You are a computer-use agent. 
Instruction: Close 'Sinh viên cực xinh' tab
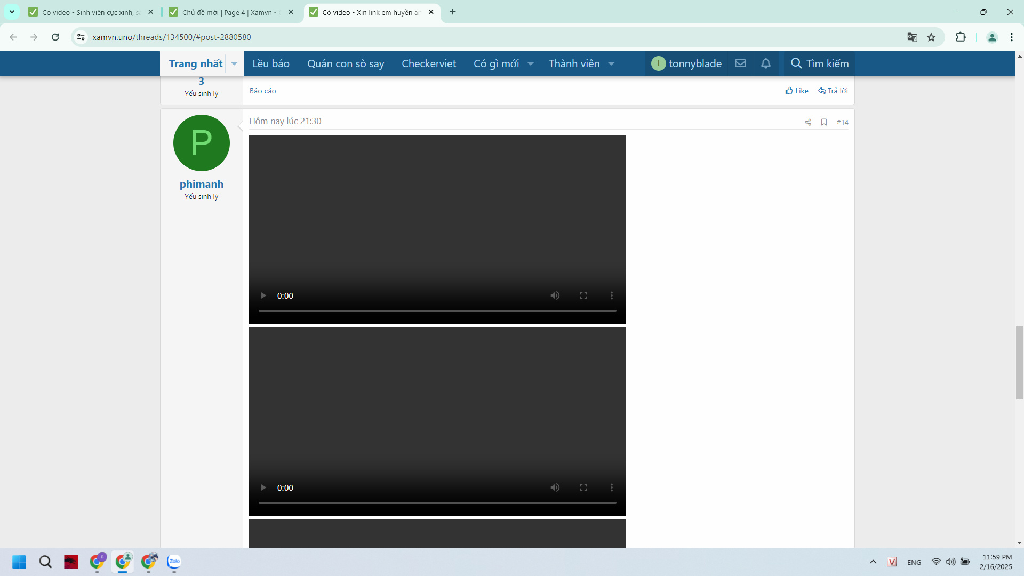point(150,12)
